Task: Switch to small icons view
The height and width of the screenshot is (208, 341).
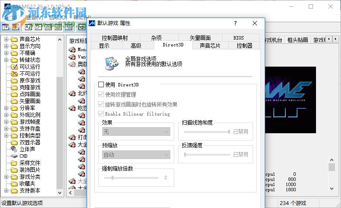Action: pyautogui.click(x=38, y=27)
